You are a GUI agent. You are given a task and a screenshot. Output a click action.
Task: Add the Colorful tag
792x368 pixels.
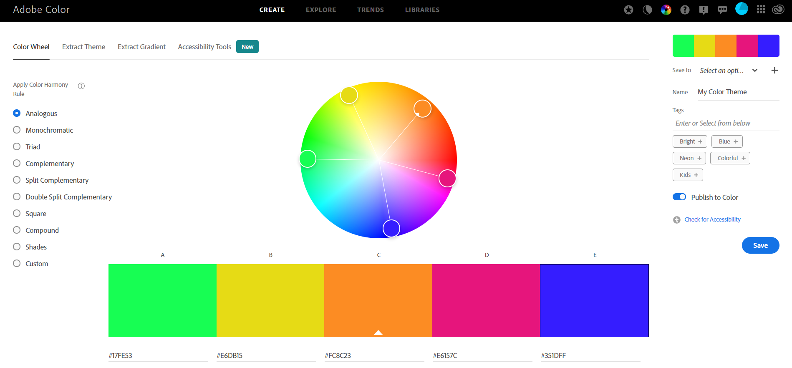point(730,158)
